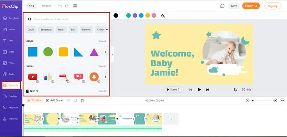Open the BKground sidebar section
This screenshot has height=137, width=287.
pos(11,108)
